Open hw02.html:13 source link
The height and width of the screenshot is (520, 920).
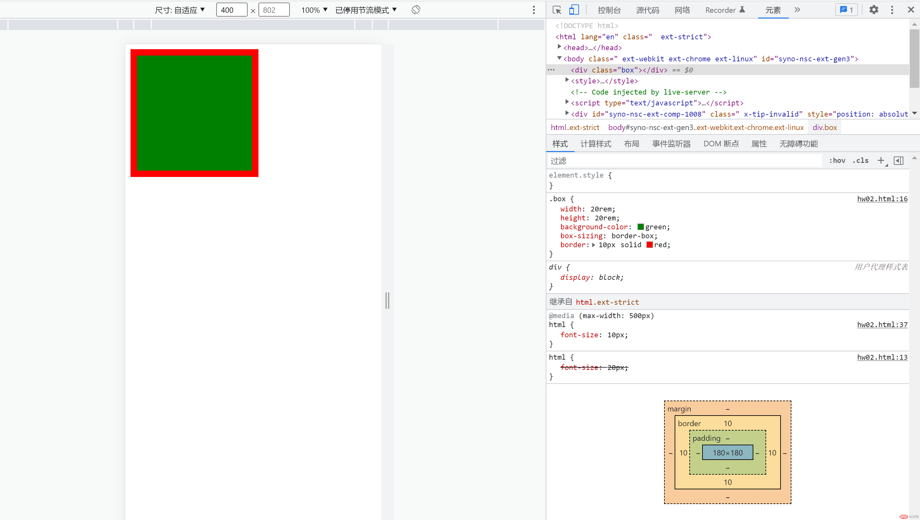click(x=882, y=357)
